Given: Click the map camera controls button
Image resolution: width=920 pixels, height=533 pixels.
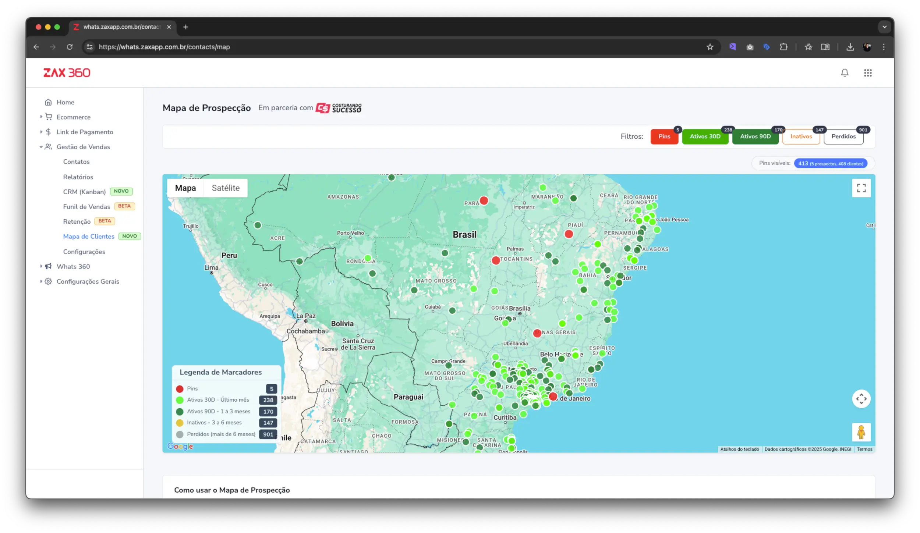Looking at the screenshot, I should click(861, 399).
